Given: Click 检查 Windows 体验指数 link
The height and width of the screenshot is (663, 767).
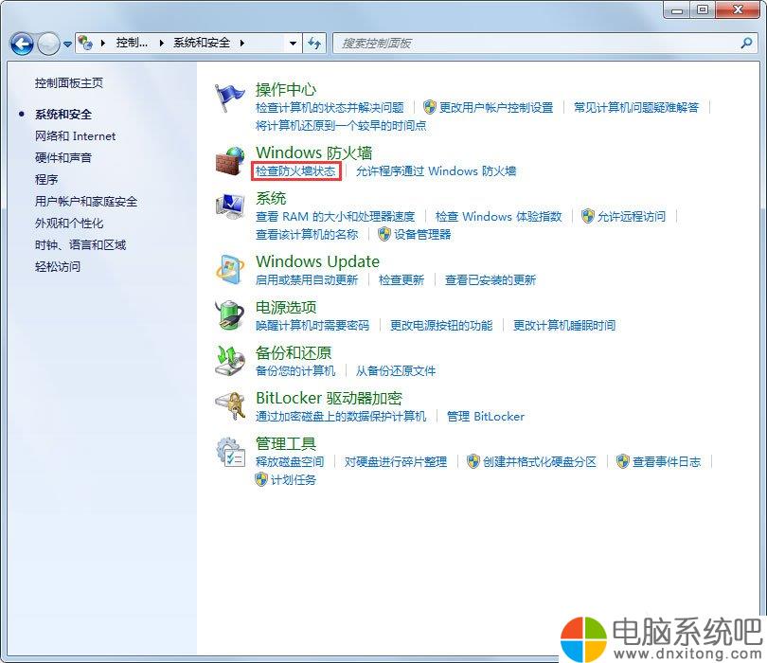Looking at the screenshot, I should coord(498,216).
